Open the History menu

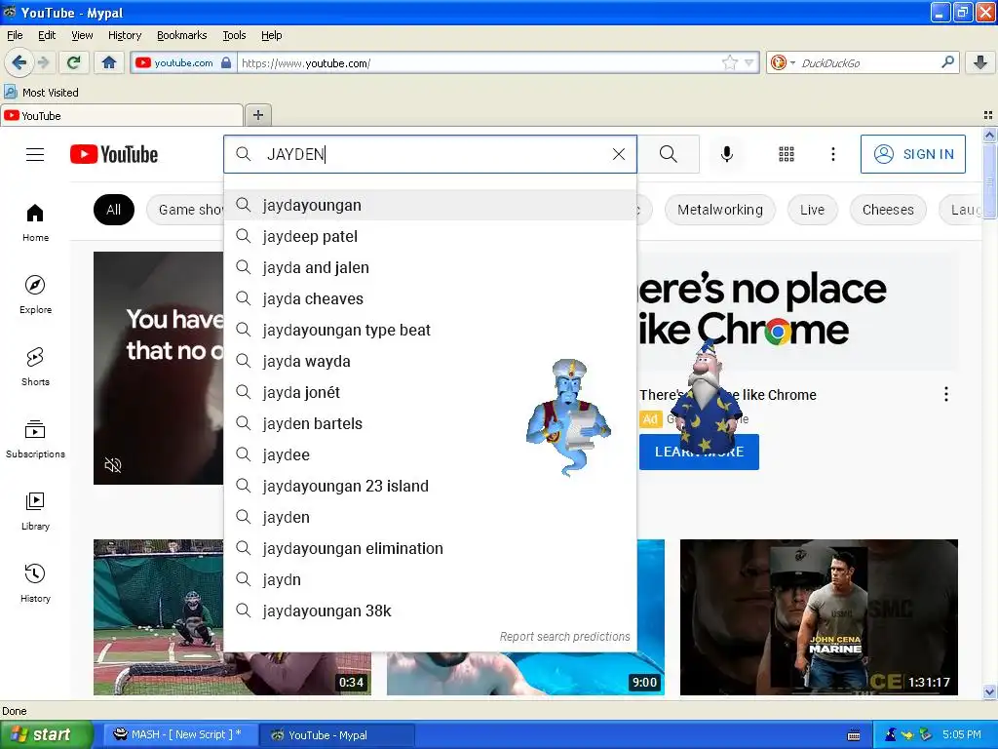[125, 35]
